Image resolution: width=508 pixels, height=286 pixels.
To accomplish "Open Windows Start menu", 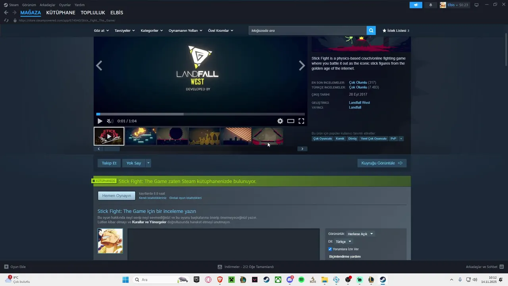I will pos(125,280).
